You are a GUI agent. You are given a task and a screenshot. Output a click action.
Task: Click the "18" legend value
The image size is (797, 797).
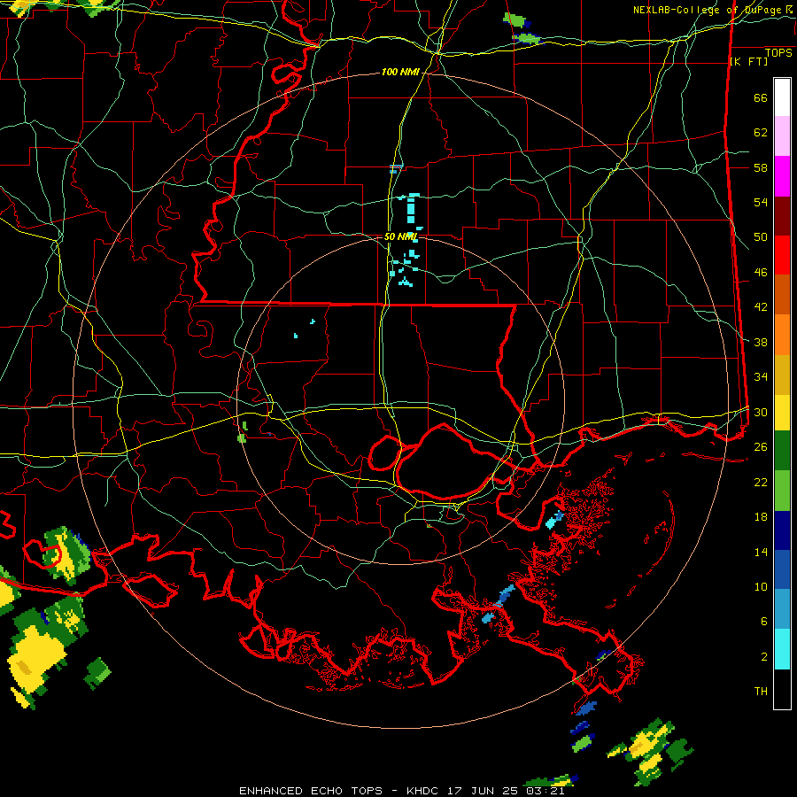coord(761,517)
